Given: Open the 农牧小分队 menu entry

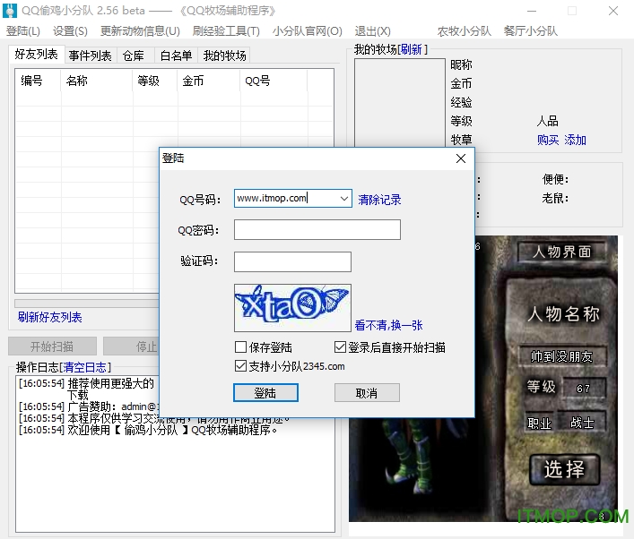Looking at the screenshot, I should point(465,31).
